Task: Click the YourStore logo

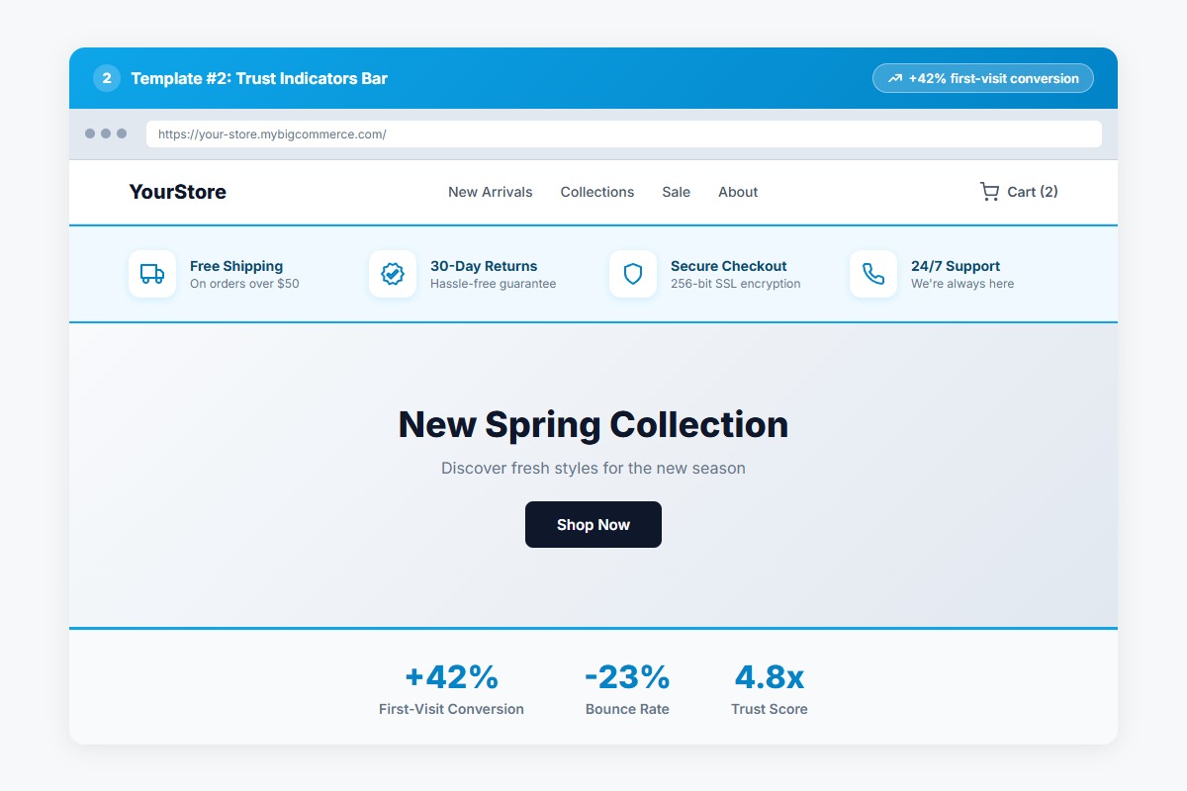Action: pyautogui.click(x=178, y=192)
